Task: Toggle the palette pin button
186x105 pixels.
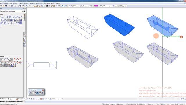Action: coord(23,8)
